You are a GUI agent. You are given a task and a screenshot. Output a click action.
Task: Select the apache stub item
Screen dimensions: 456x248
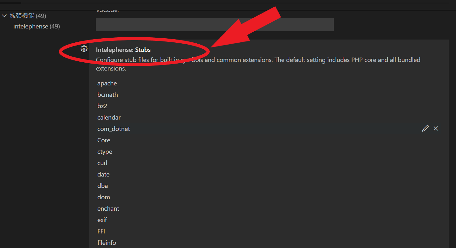coord(107,83)
